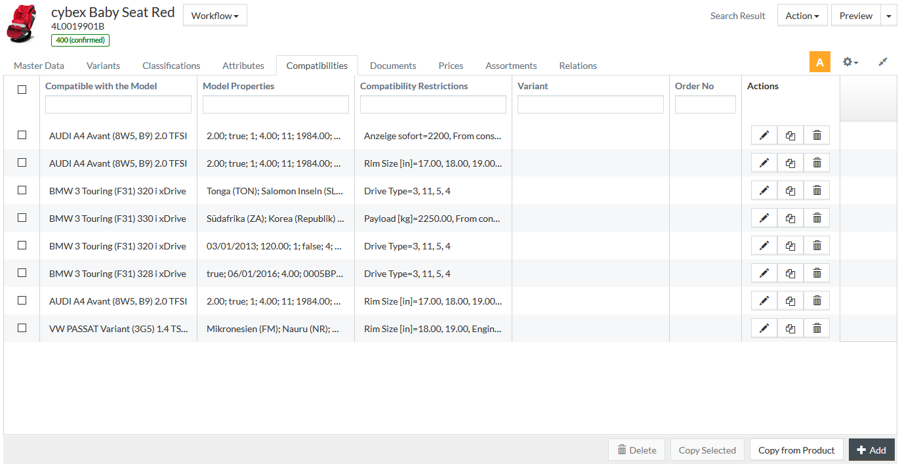The width and height of the screenshot is (900, 466).
Task: Open the Action dropdown menu
Action: tap(802, 16)
